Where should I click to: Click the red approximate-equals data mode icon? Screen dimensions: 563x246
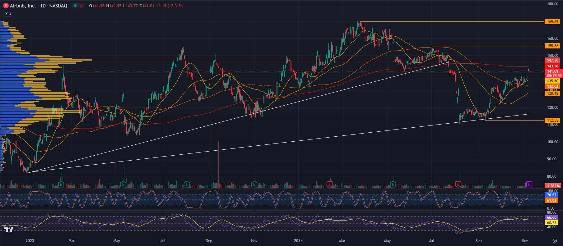pos(81,6)
